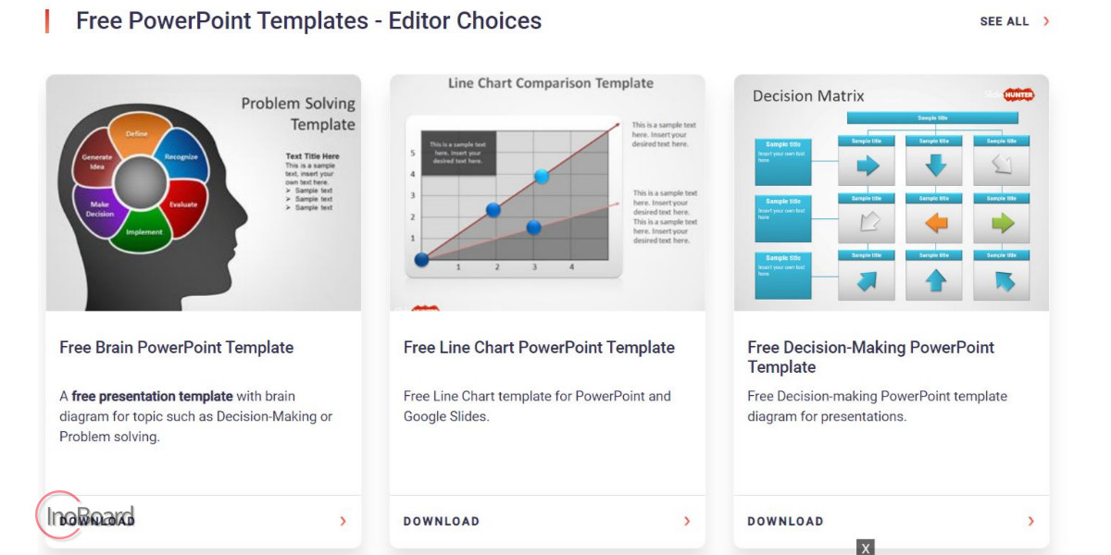The width and height of the screenshot is (1111, 555).
Task: Open the Decision Matrix thumbnail image
Action: tap(892, 192)
